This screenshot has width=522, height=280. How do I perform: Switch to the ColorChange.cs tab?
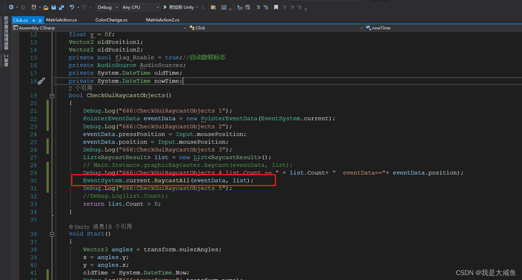click(111, 20)
